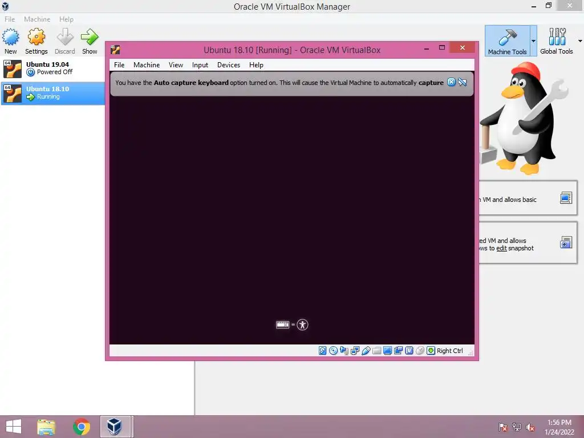Open View menu in VM window

(176, 65)
